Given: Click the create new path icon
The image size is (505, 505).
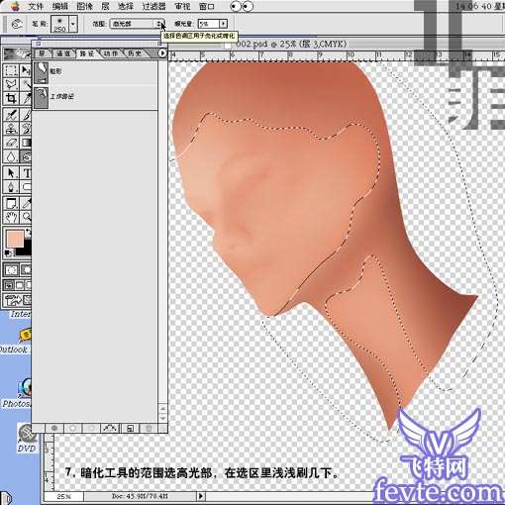Looking at the screenshot, I should pos(130,429).
